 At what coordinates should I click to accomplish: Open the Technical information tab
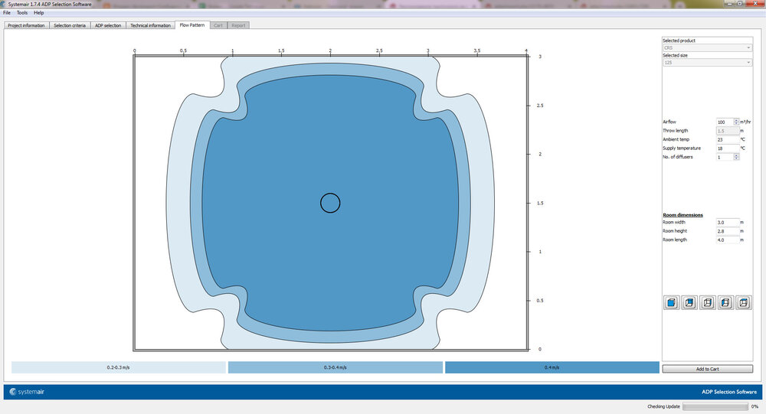click(150, 25)
